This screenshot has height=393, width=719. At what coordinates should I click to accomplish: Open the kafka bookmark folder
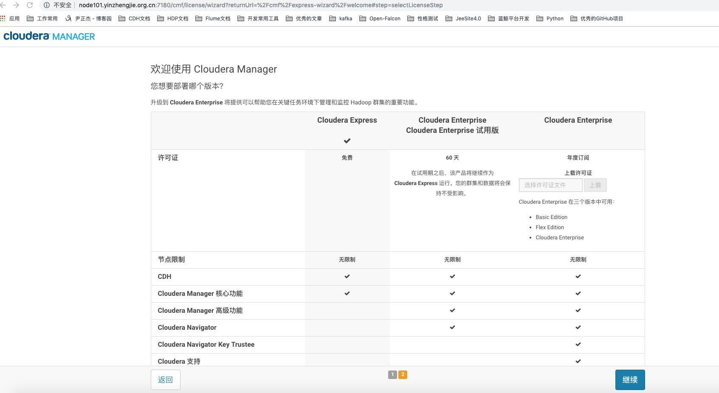[341, 19]
